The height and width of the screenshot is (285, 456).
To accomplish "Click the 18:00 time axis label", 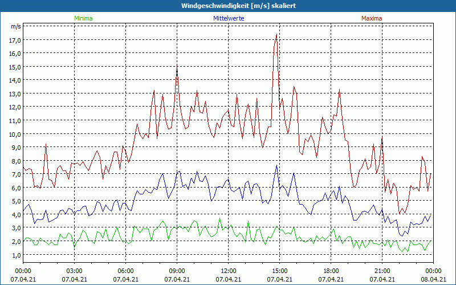I will 331,271.
